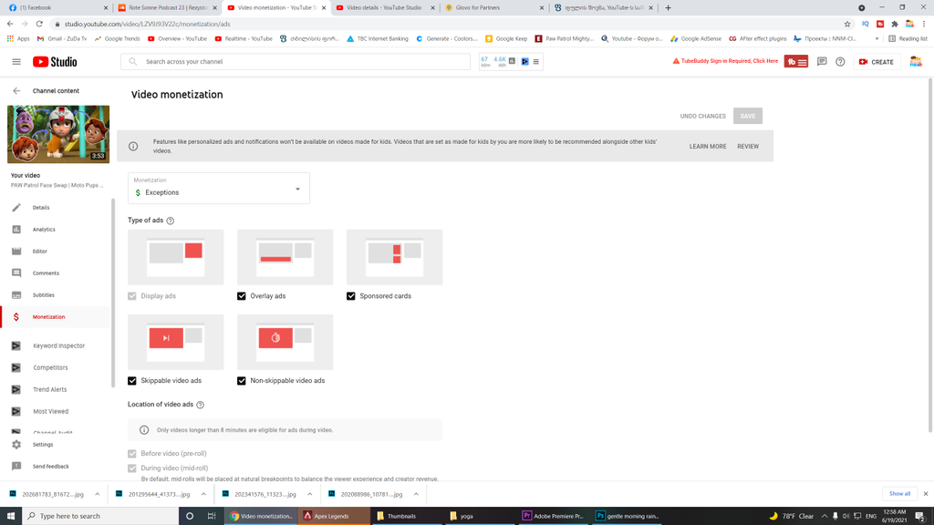This screenshot has height=525, width=934.
Task: Open Comments in the sidebar
Action: pos(46,273)
